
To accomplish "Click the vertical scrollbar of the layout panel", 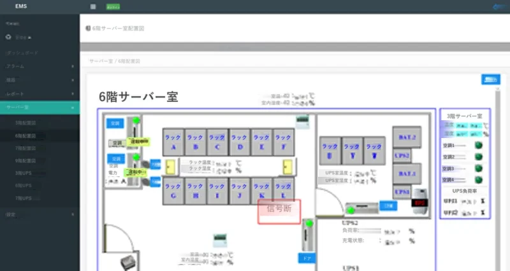I will pos(497,179).
